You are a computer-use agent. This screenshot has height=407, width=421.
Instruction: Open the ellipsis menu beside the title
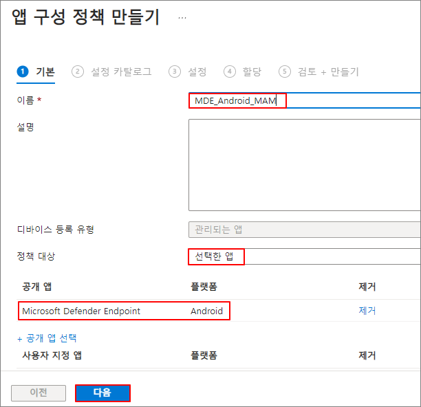tap(182, 18)
